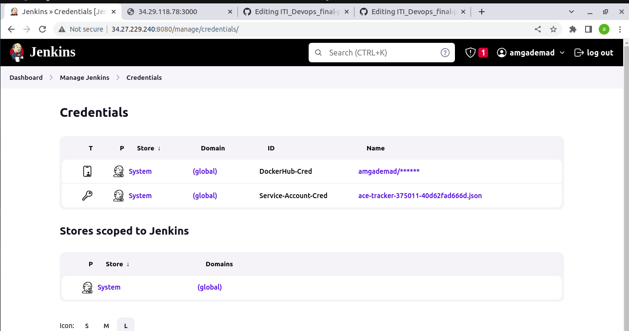Click the amgademad profile icon
The image size is (629, 331).
coord(502,53)
